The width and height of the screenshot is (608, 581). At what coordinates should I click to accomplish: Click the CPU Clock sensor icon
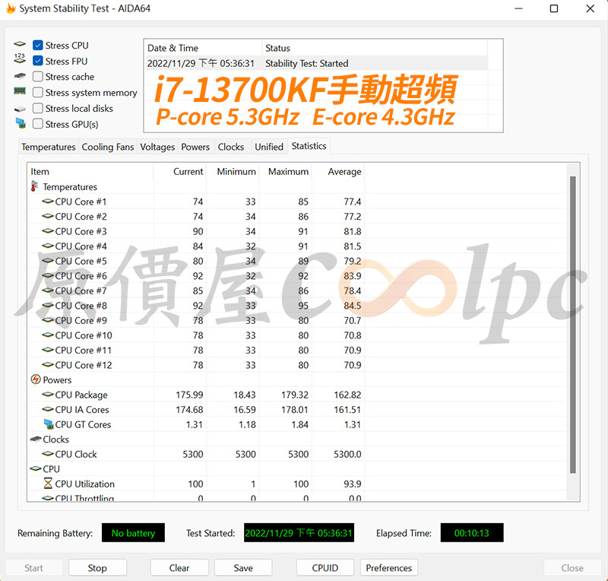coord(48,454)
